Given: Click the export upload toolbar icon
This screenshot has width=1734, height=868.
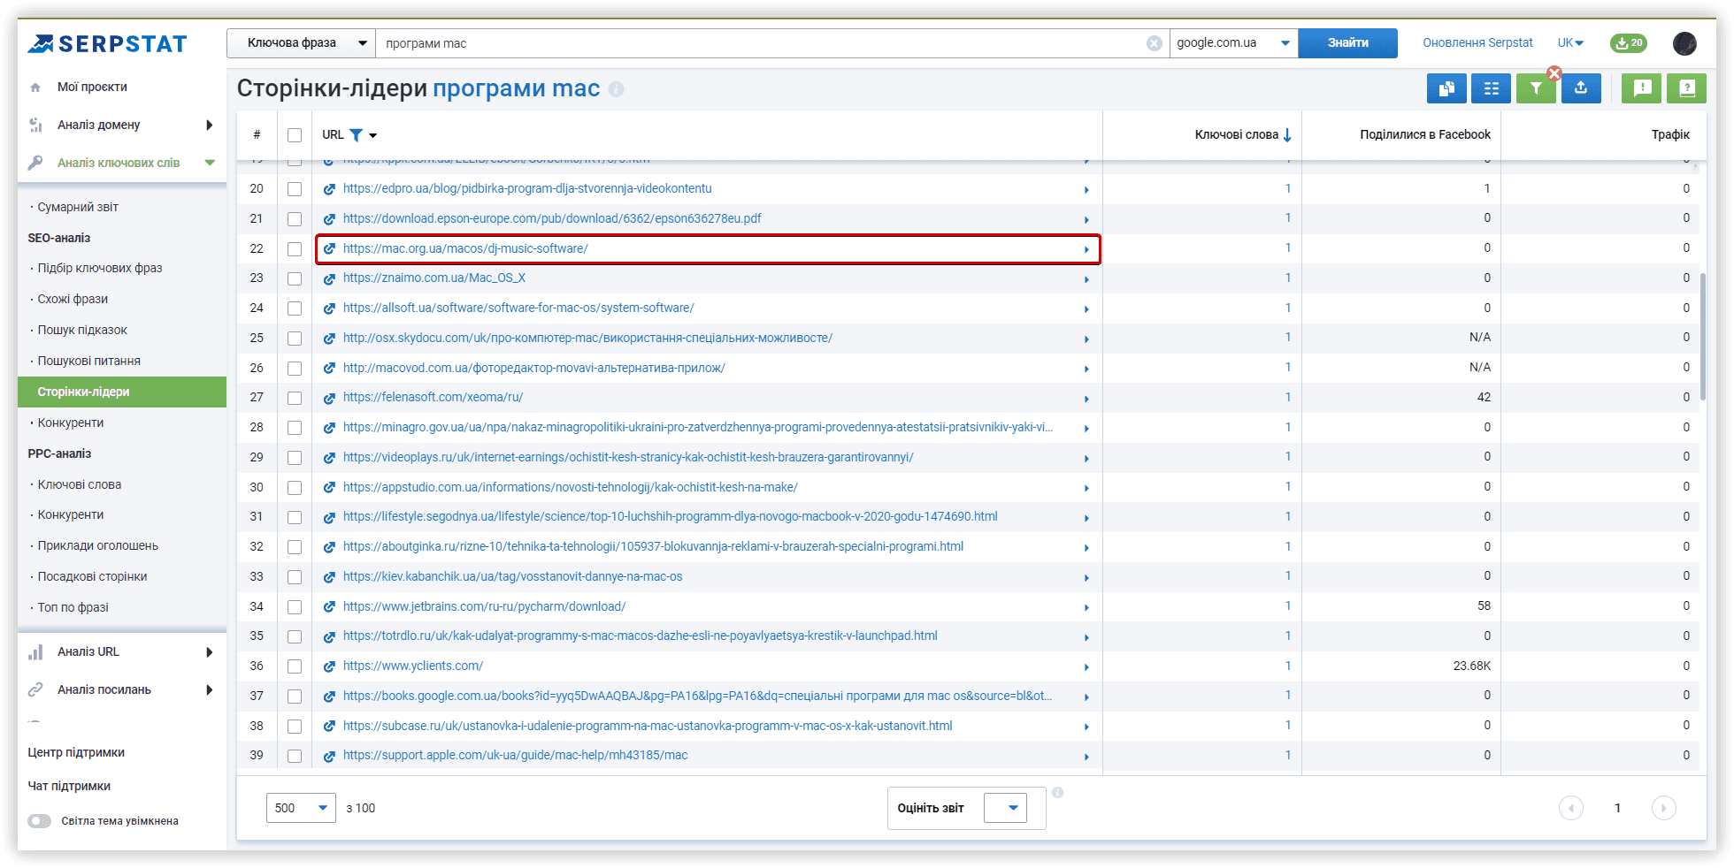Looking at the screenshot, I should [x=1581, y=88].
